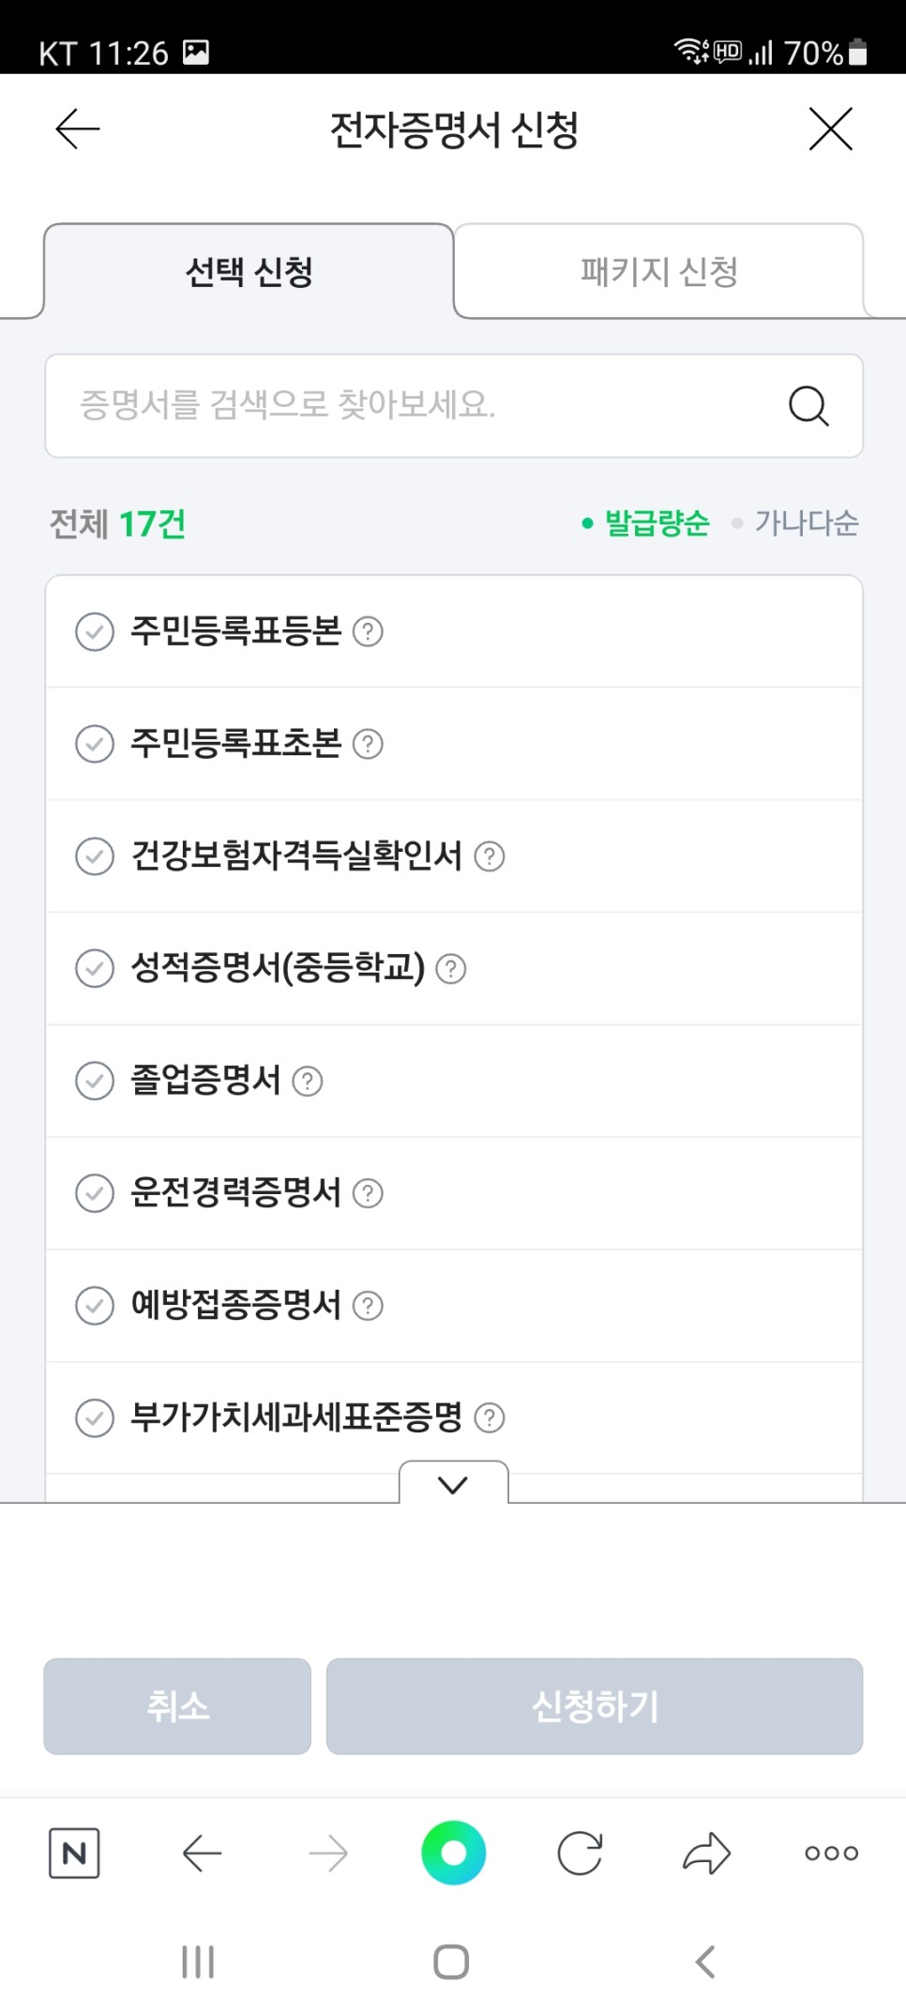Open Naver home N icon

[x=74, y=1853]
